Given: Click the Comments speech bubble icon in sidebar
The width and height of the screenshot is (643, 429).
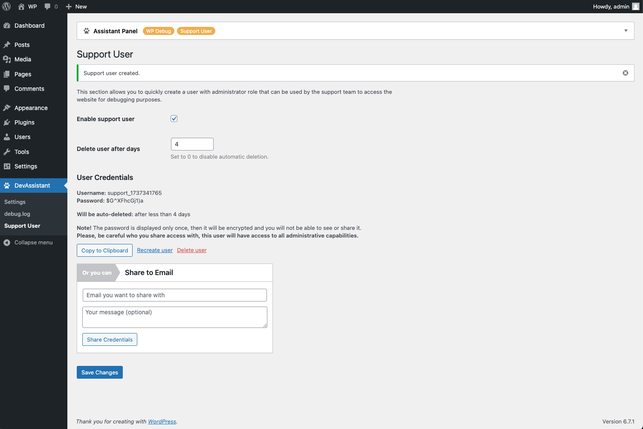Looking at the screenshot, I should (x=7, y=89).
